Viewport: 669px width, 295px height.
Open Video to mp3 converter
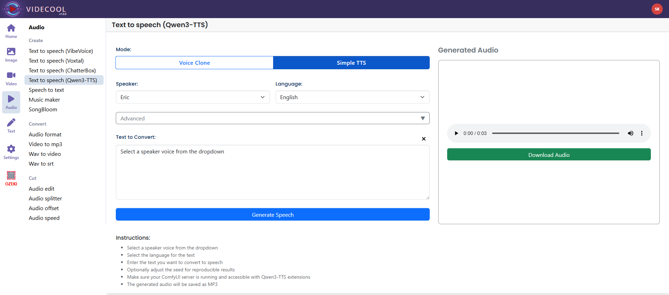pos(45,144)
